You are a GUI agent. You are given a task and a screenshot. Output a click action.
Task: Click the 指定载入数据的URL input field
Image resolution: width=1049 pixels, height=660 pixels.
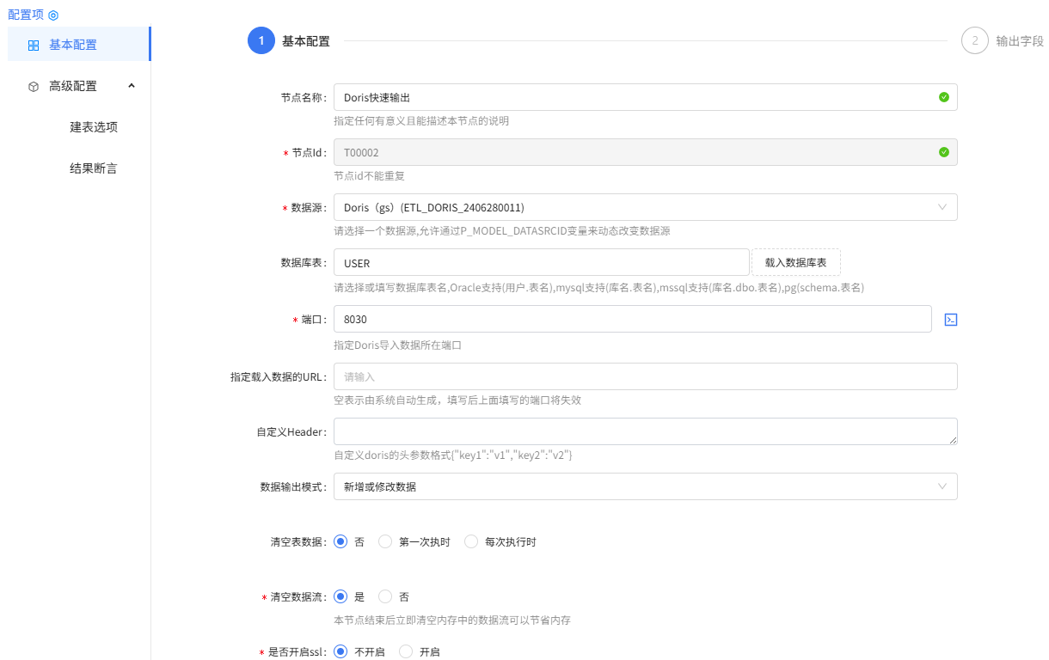645,376
